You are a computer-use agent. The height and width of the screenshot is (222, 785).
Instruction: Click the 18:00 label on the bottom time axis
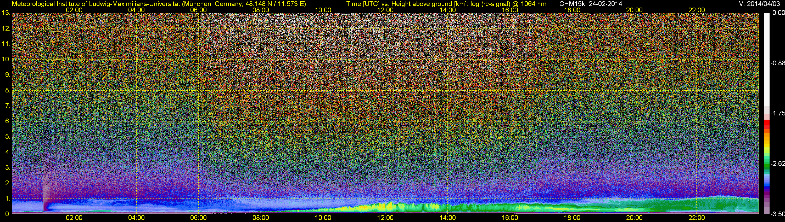point(572,218)
